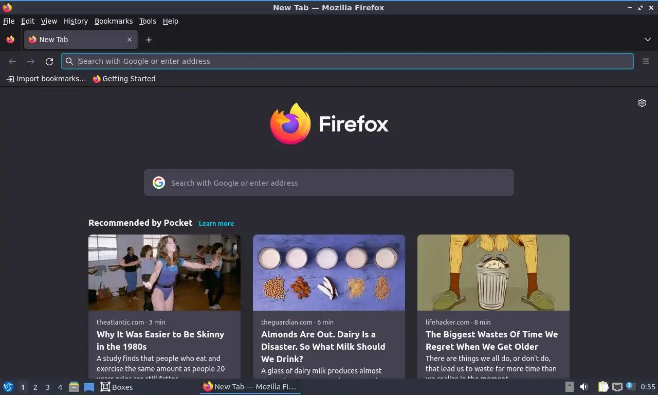Switch to the Boxes taskbar window
Viewport: 658px width, 395px height.
point(117,387)
